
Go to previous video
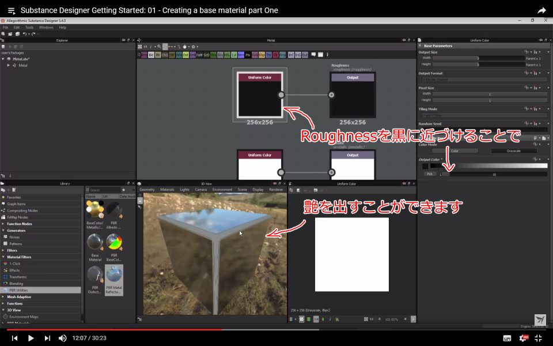pyautogui.click(x=14, y=339)
